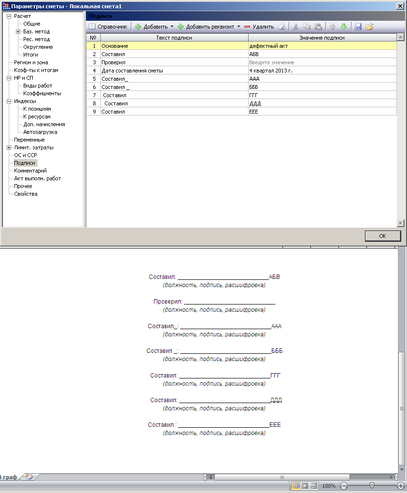Viewport: 407px width, 493px height.
Task: Collapse the НР и СП tree node
Action: 9,78
